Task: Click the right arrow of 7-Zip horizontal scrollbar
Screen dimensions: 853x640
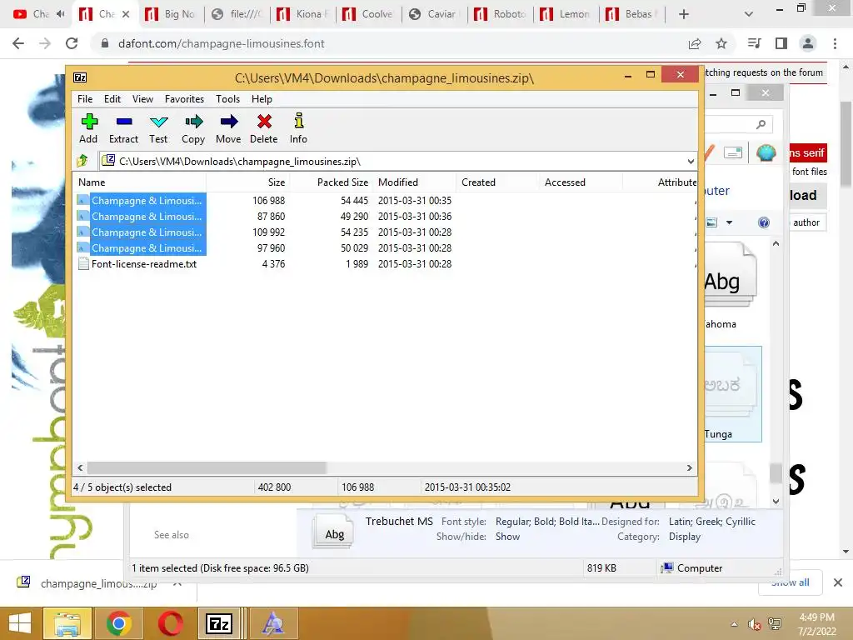Action: (x=689, y=468)
